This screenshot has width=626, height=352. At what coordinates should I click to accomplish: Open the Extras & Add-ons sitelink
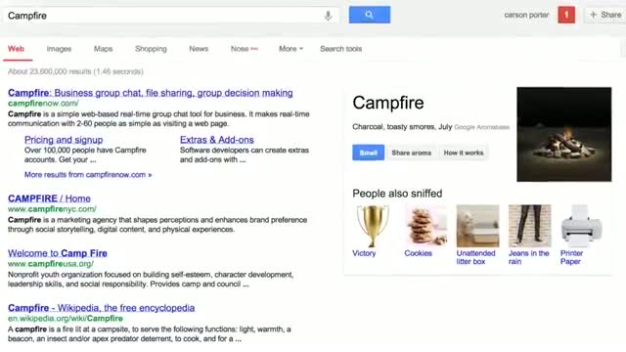(x=217, y=140)
